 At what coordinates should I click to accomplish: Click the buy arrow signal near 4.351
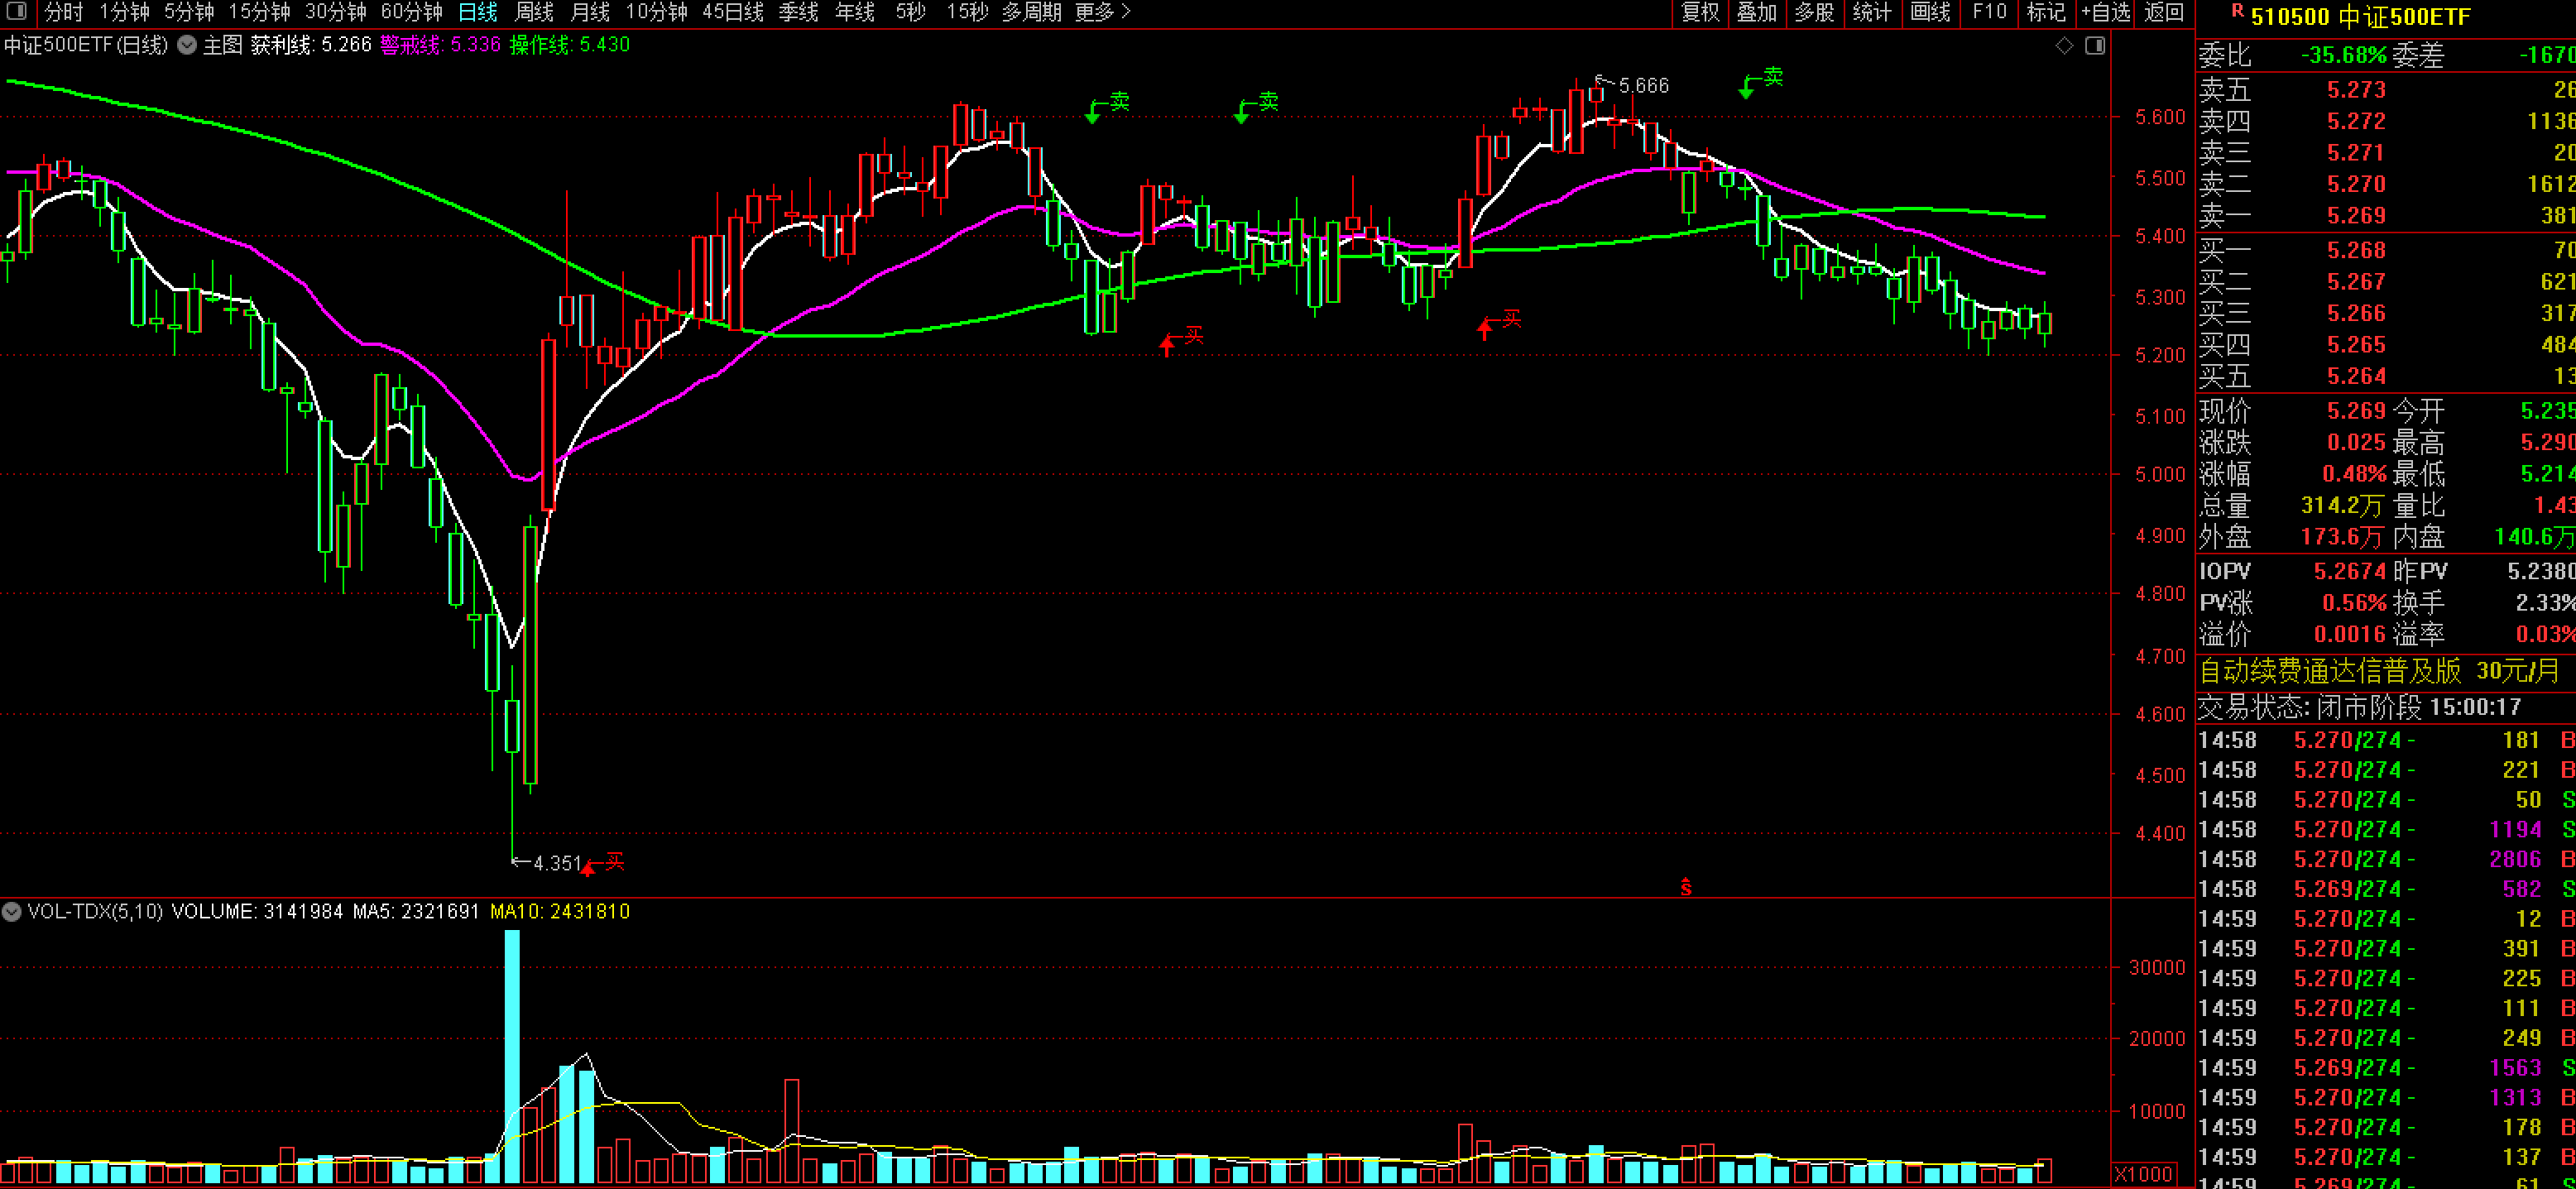[x=589, y=868]
